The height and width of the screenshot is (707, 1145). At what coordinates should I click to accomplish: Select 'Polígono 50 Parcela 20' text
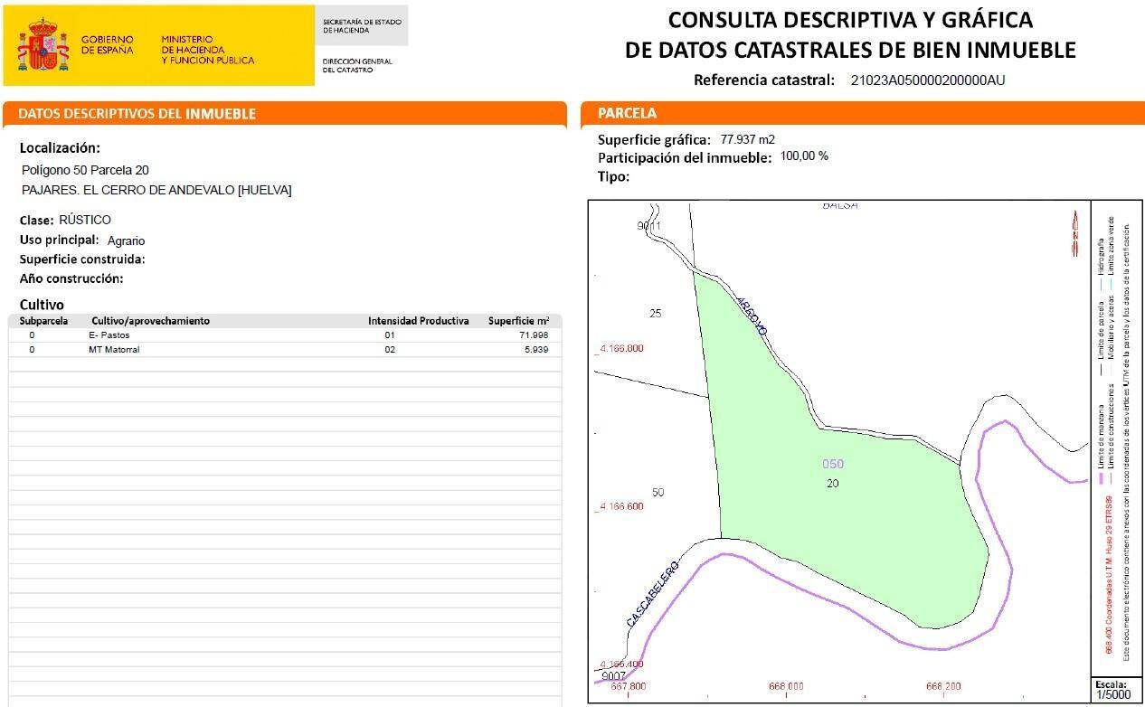point(85,170)
